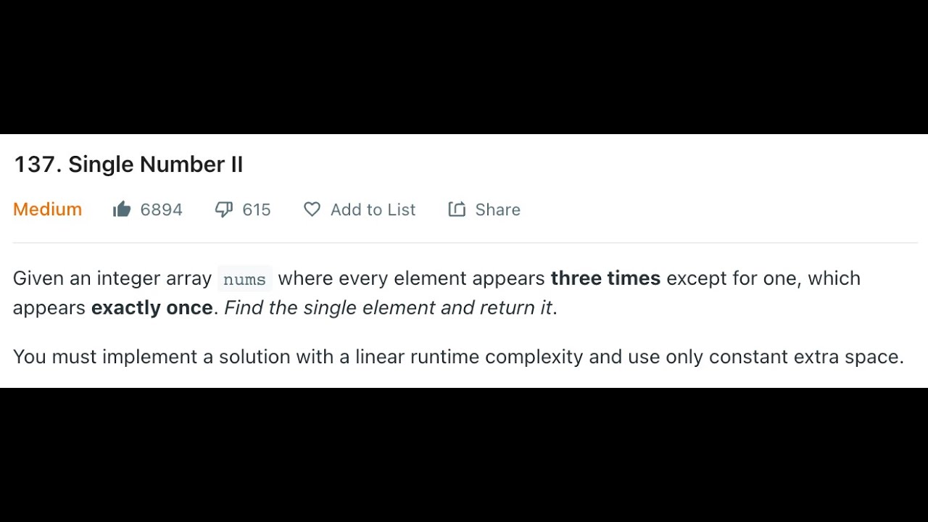Screen dimensions: 928x522
Task: Select the 615 dislikes count
Action: pos(257,210)
